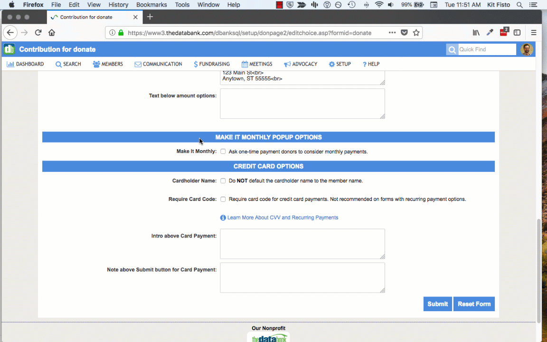Screen dimensions: 547x342
Task: Open the Firefox History menu
Action: coord(118,5)
